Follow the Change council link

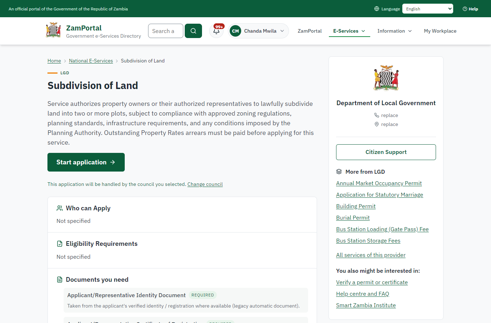coord(205,184)
